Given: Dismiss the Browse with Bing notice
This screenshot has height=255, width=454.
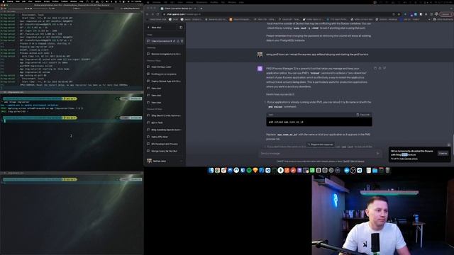Looking at the screenshot, I should [443, 153].
